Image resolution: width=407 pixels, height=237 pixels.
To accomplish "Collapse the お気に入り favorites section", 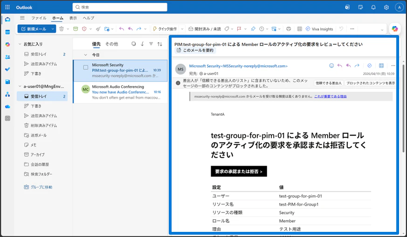I will [x=20, y=44].
